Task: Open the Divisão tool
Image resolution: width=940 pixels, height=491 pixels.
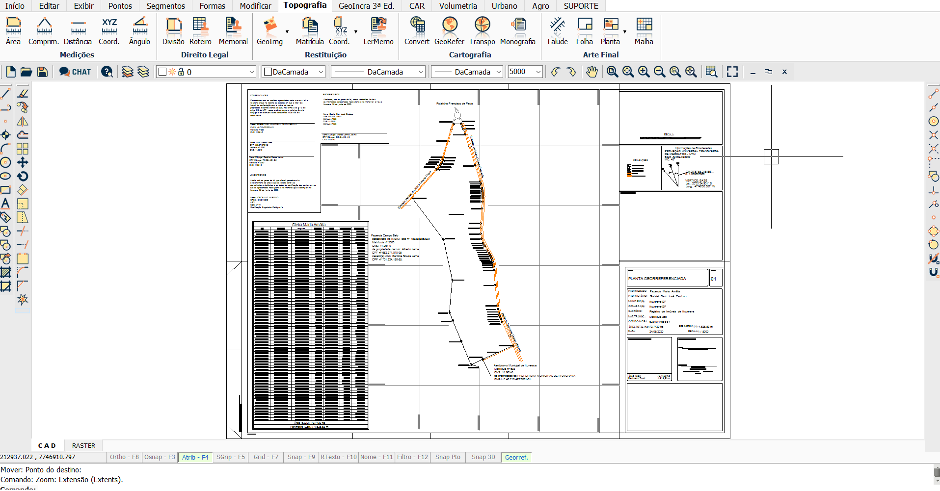Action: click(x=173, y=31)
